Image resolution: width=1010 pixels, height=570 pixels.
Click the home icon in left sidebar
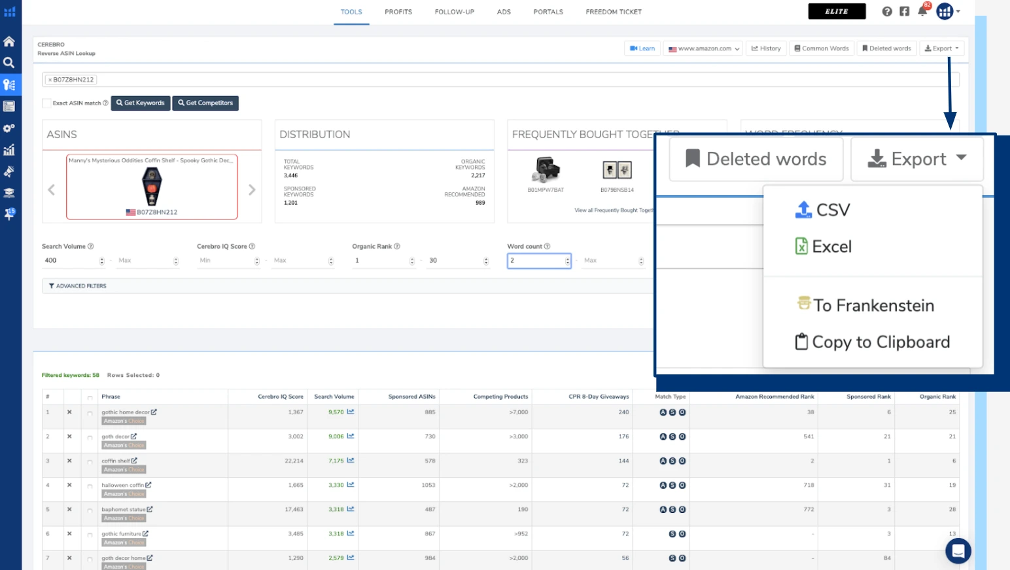coord(9,41)
